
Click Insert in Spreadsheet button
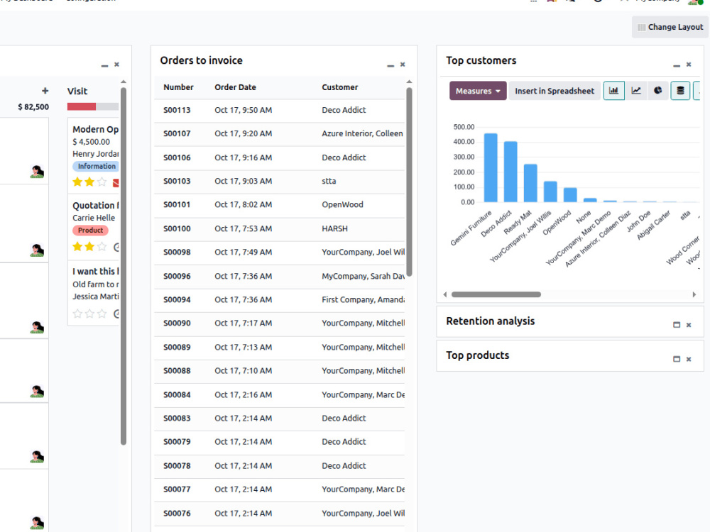(x=555, y=91)
